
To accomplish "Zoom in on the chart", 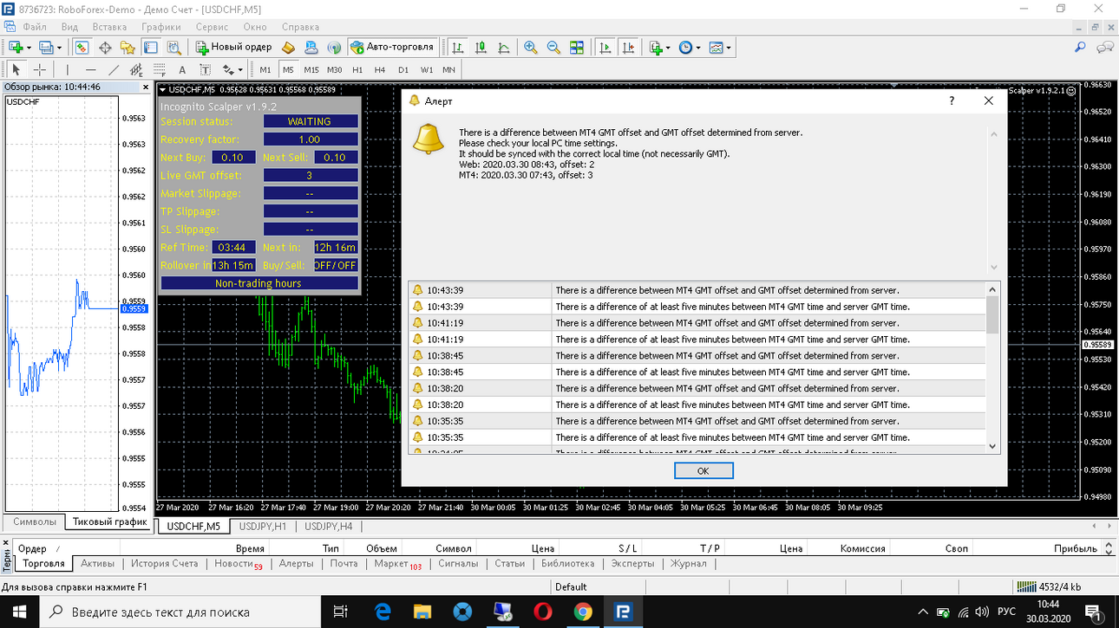I will click(x=531, y=48).
